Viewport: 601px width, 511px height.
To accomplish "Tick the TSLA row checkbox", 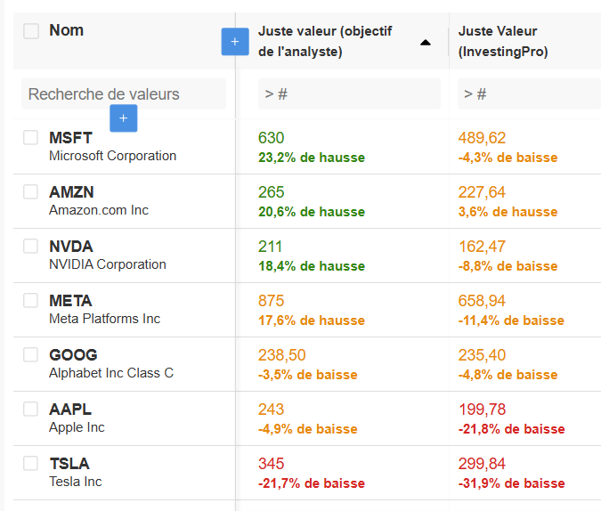I will (31, 463).
